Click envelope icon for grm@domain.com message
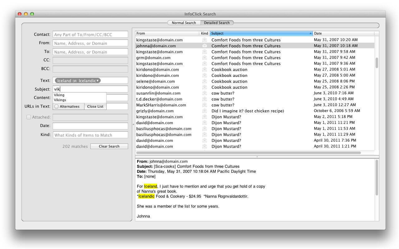 [x=204, y=58]
